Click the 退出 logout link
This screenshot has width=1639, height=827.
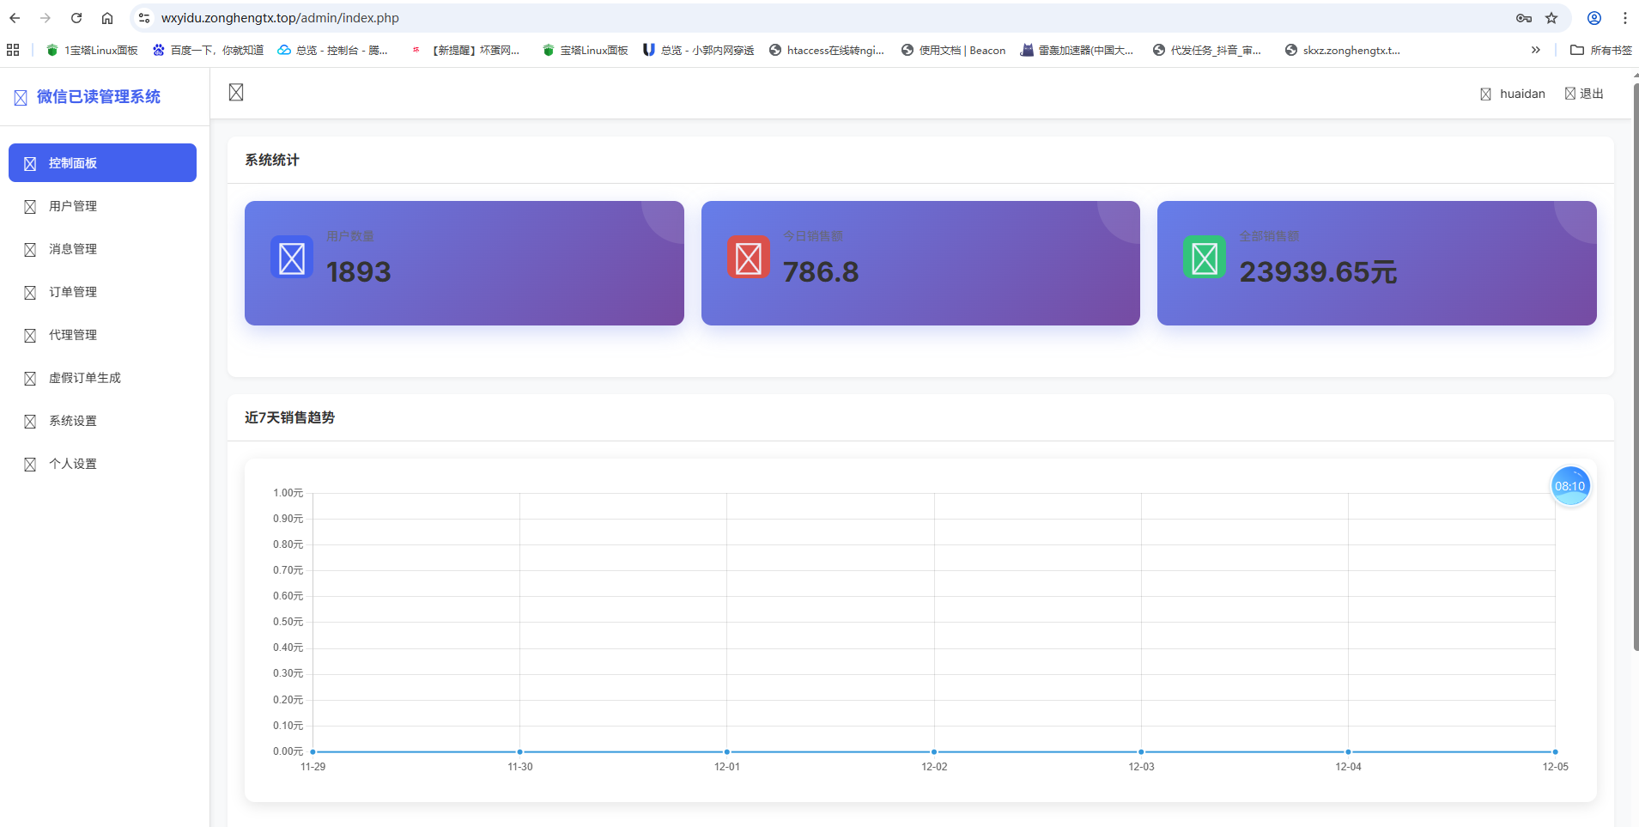[x=1585, y=94]
